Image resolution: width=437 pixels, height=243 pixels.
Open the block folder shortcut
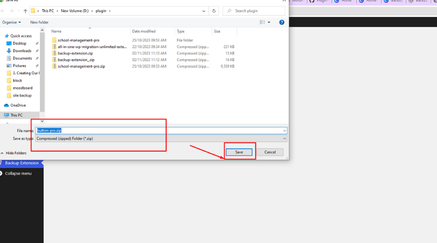[x=17, y=81]
